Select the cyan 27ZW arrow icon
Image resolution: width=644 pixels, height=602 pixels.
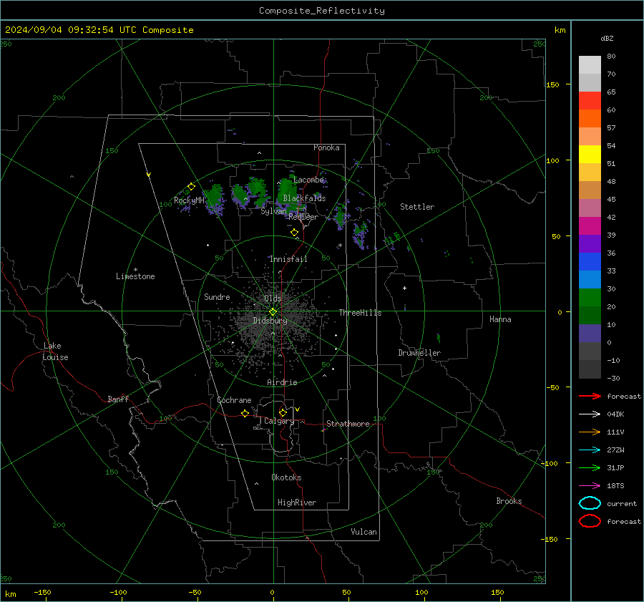[x=590, y=450]
